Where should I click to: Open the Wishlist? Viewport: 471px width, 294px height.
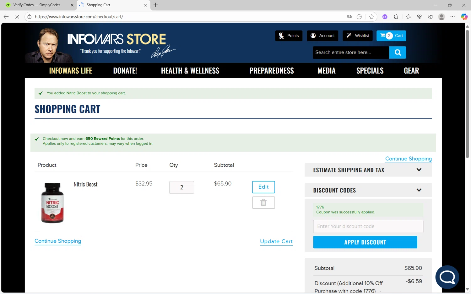pyautogui.click(x=358, y=36)
